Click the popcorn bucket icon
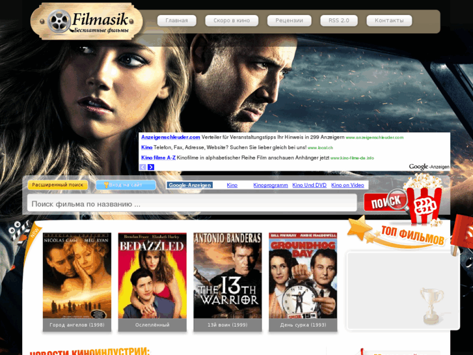473x355 pixels. point(424,199)
